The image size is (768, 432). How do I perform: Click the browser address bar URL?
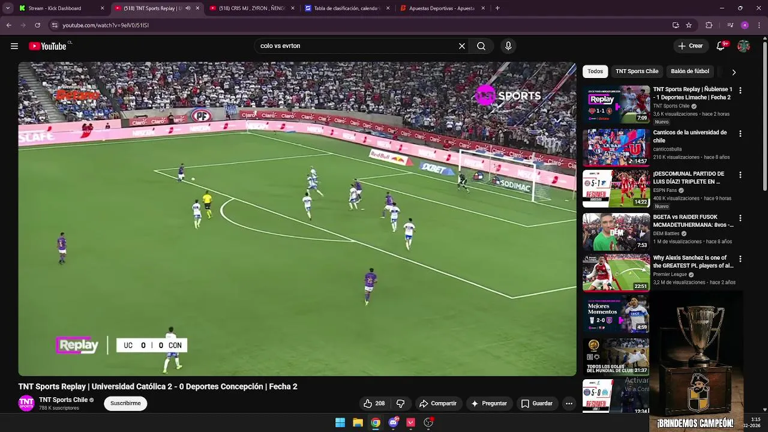(106, 25)
